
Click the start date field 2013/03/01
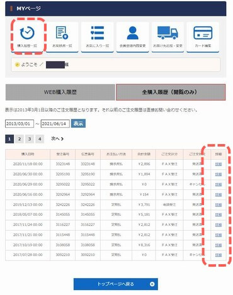click(20, 123)
